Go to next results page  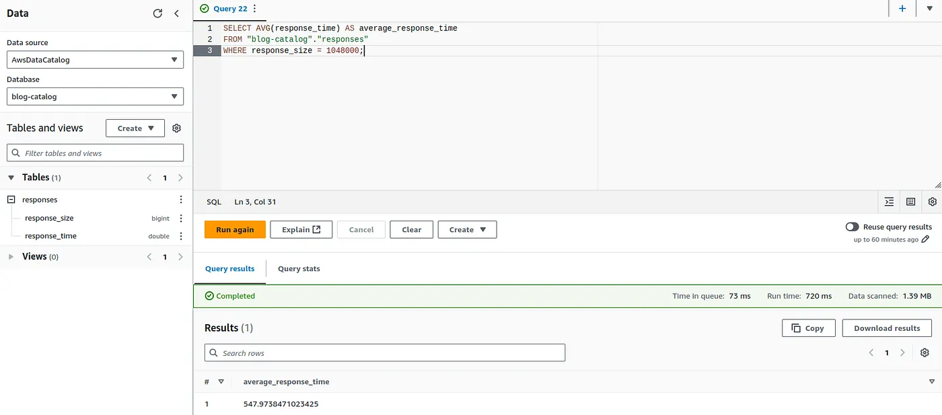coord(902,353)
